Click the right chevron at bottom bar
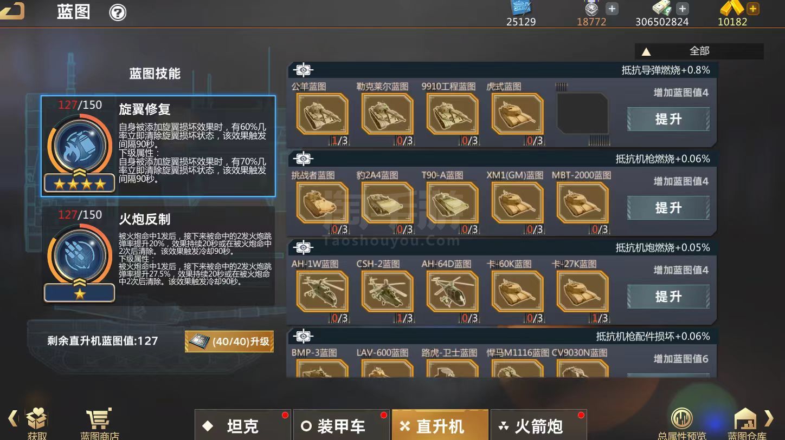The width and height of the screenshot is (785, 440). [x=769, y=418]
